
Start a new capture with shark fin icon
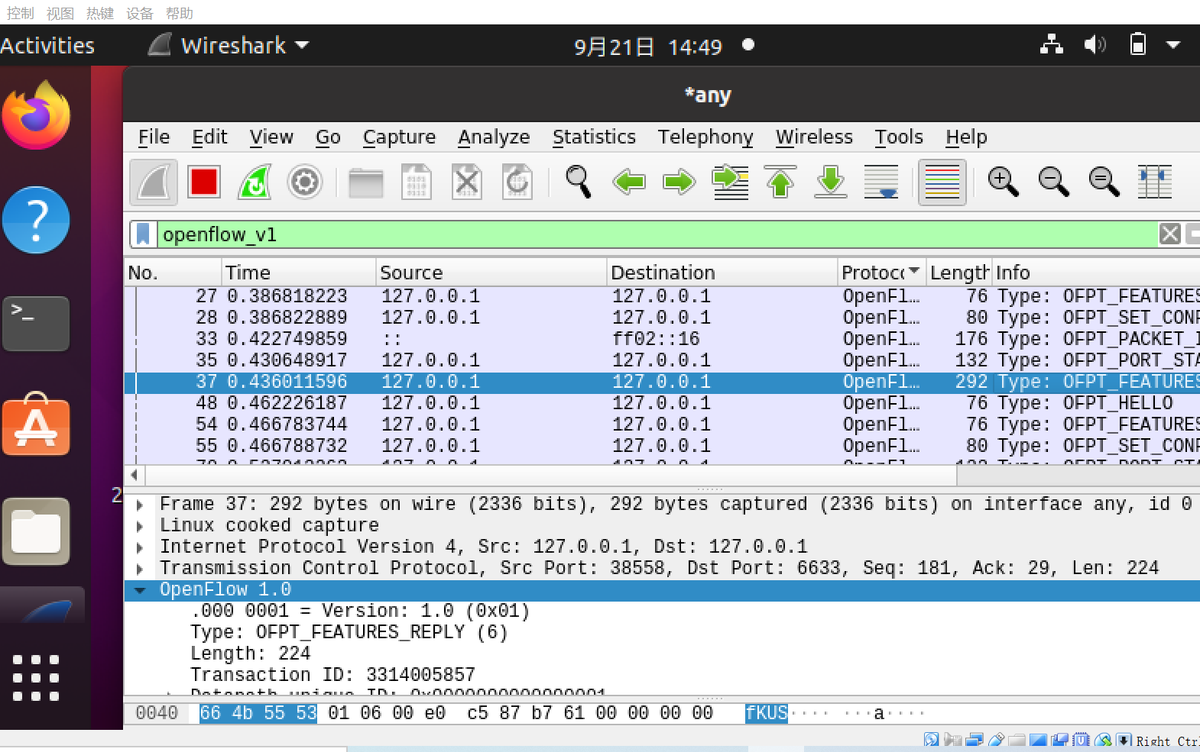point(154,182)
